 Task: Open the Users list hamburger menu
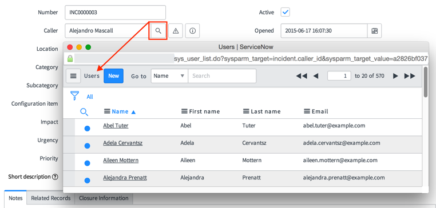73,76
